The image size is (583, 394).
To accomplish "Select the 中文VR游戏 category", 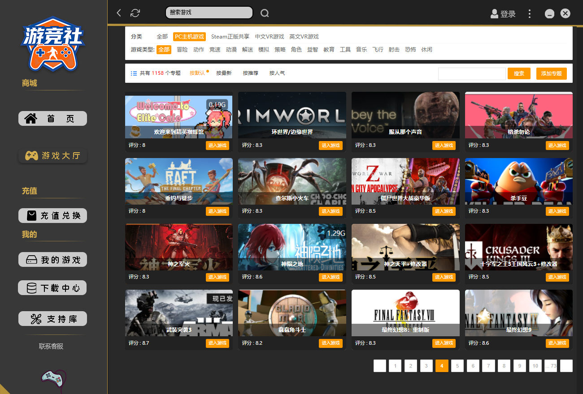I will [270, 37].
